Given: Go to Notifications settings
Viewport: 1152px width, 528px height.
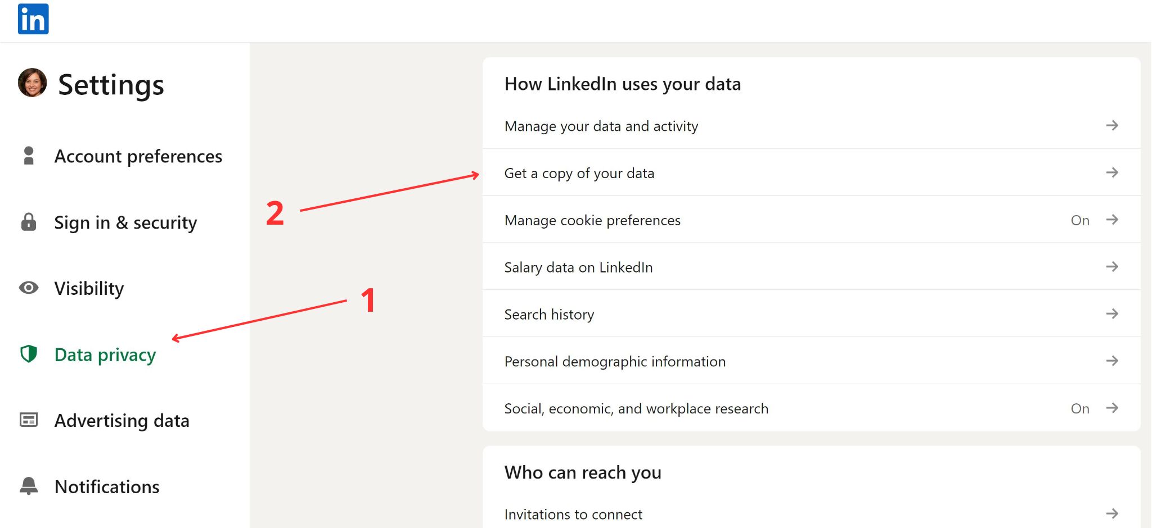Looking at the screenshot, I should [107, 486].
